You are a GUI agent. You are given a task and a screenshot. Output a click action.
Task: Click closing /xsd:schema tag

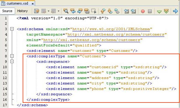pyautogui.click(x=32, y=105)
